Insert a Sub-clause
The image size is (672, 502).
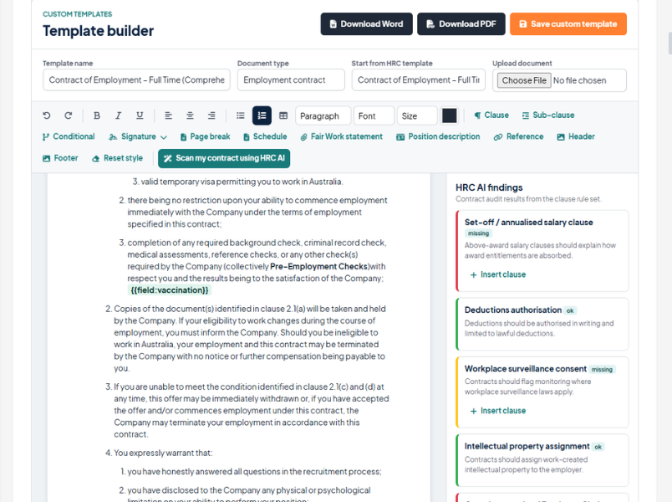548,115
